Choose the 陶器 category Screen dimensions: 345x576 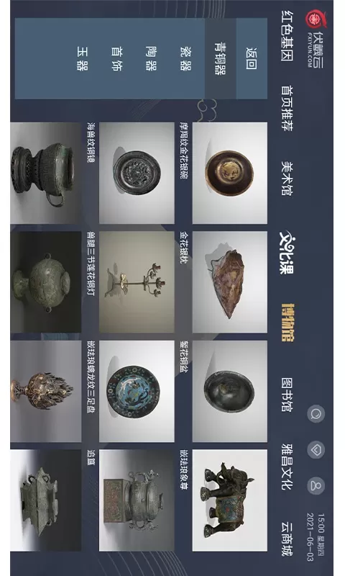pos(151,58)
